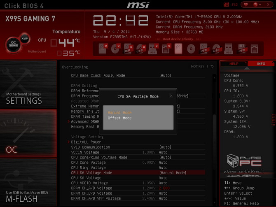Select the CPU Ring Voltage row
Viewport: 276px width, 207px height.
click(x=138, y=167)
